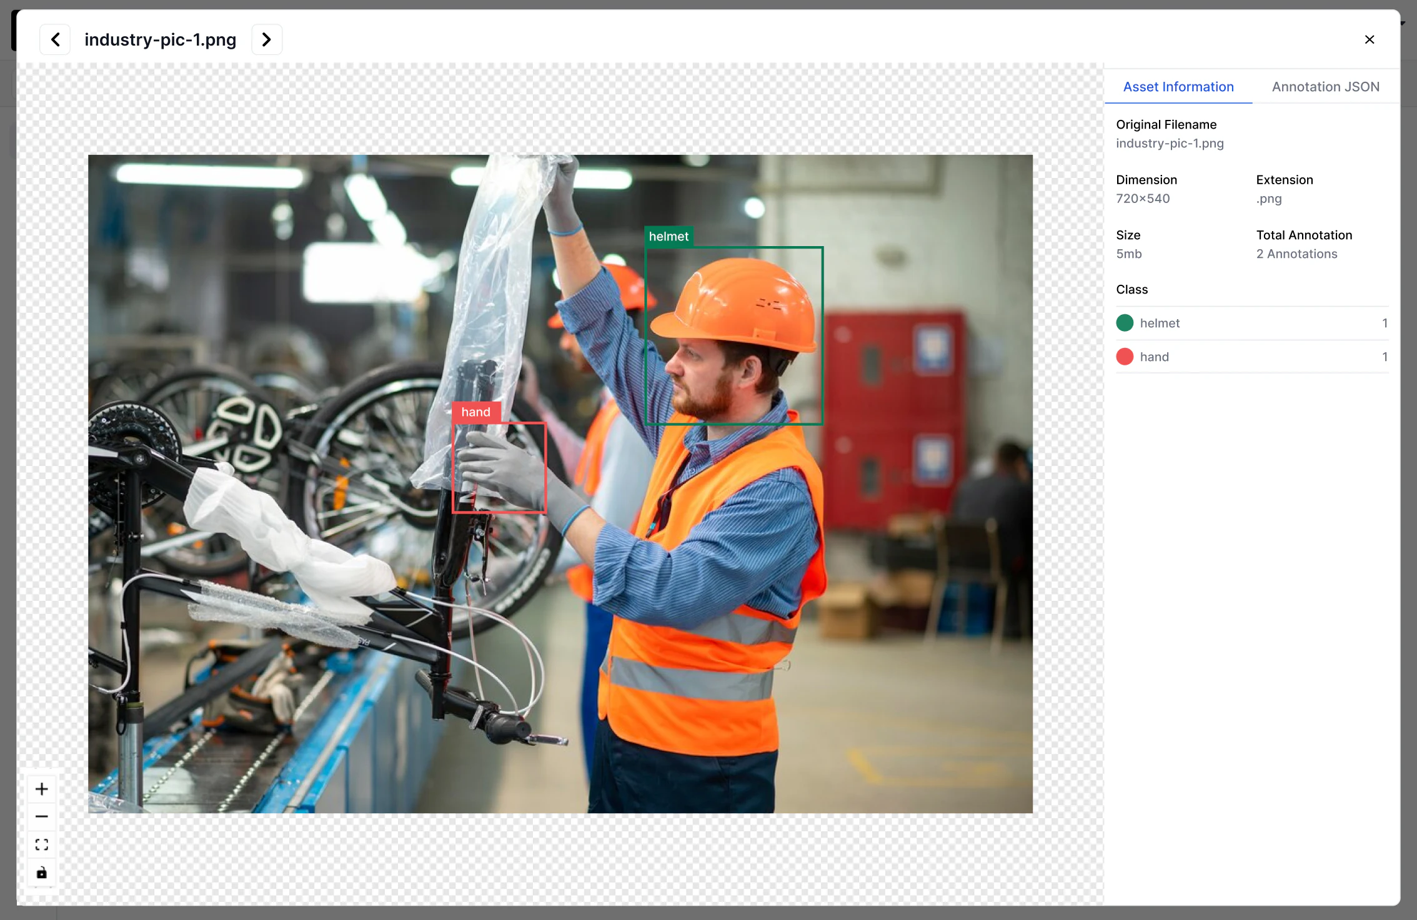Select the green helmet annotation label on image
The height and width of the screenshot is (920, 1417).
click(x=669, y=237)
